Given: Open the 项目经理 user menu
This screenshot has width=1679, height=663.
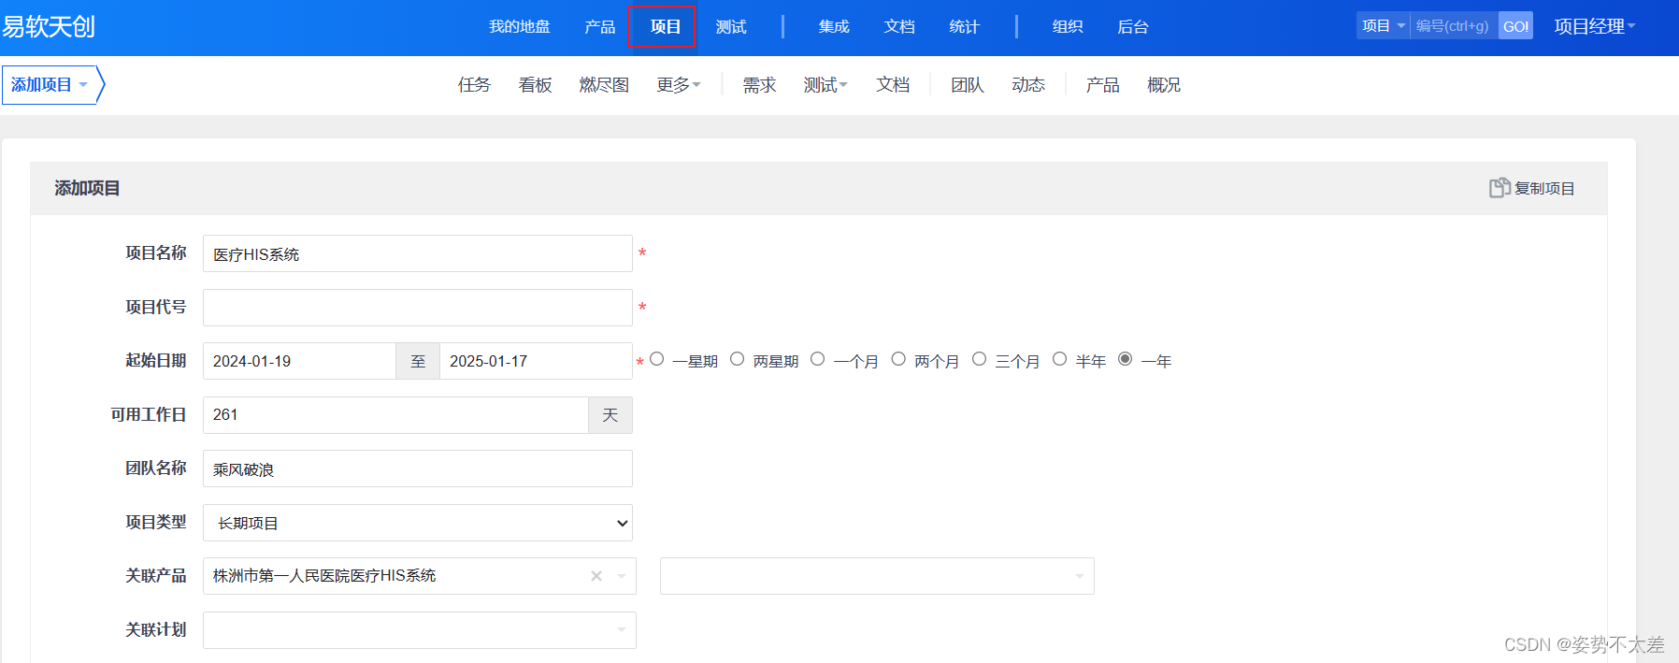Looking at the screenshot, I should pos(1595,26).
